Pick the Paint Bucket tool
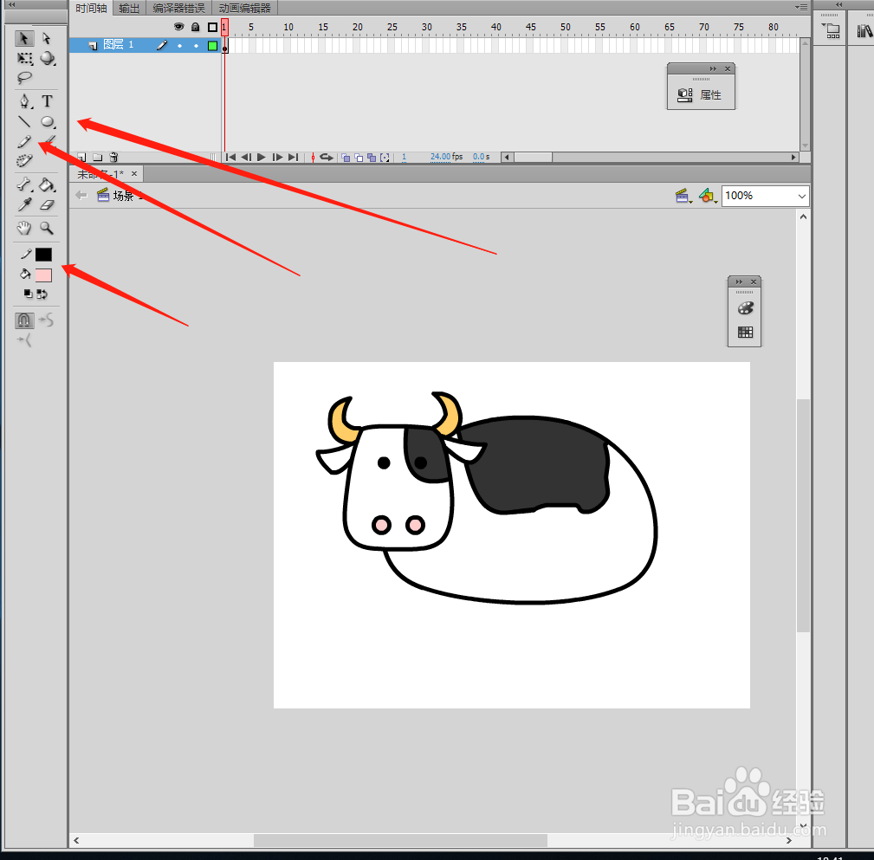This screenshot has height=860, width=874. (48, 184)
